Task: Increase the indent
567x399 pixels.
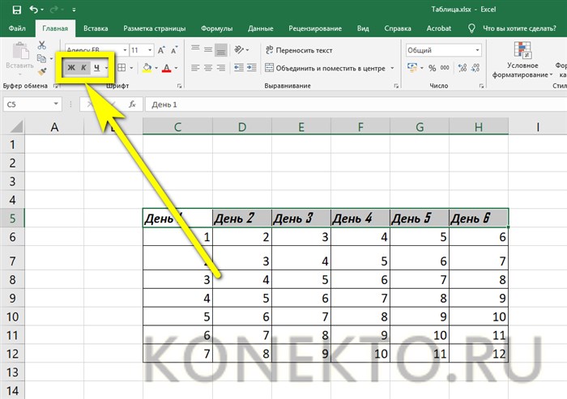Action: click(x=252, y=68)
